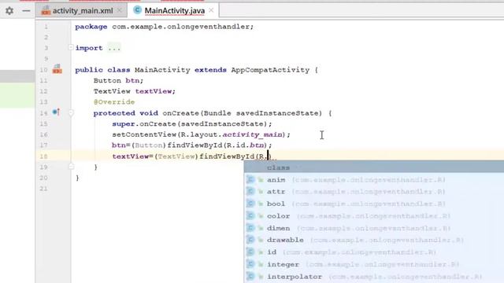Select 'dimen' completion suggestion
Screen dimensions: 504x283
tap(374, 228)
